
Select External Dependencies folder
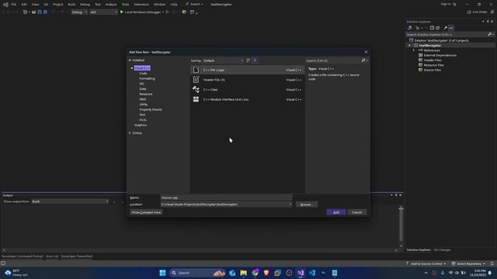click(440, 55)
